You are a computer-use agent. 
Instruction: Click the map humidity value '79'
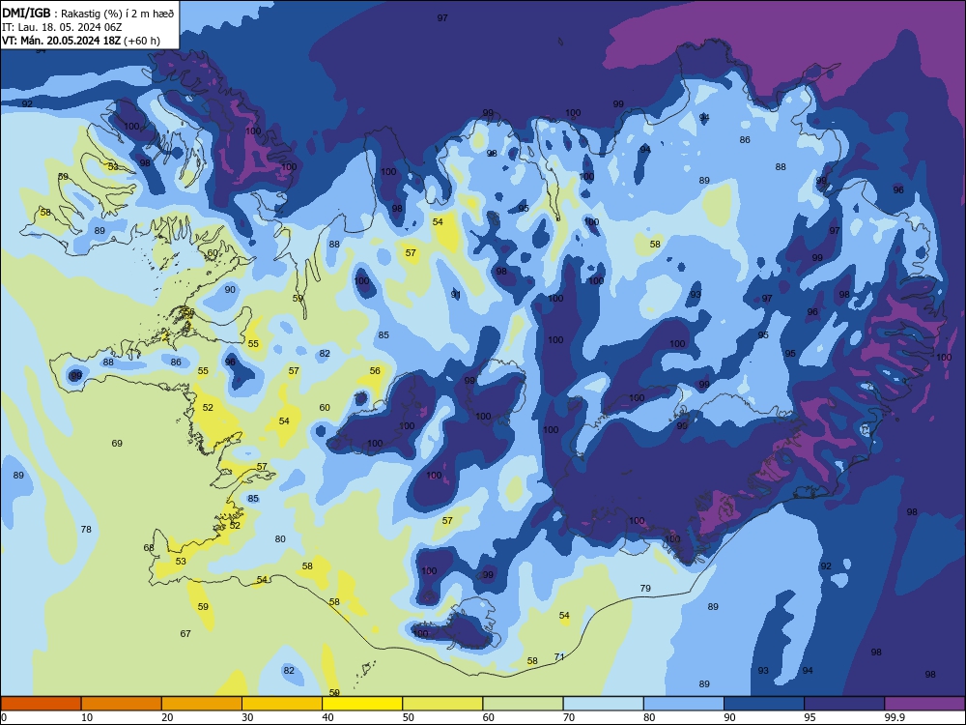(645, 588)
